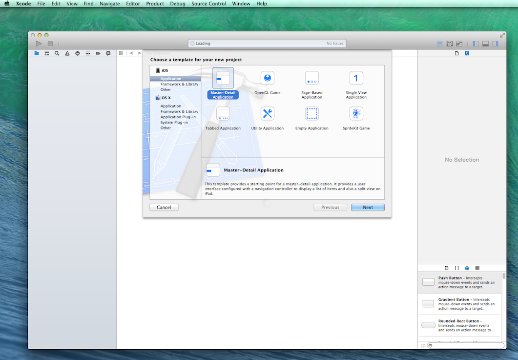Pick the Single View Application template
518x360 pixels.
[x=356, y=85]
